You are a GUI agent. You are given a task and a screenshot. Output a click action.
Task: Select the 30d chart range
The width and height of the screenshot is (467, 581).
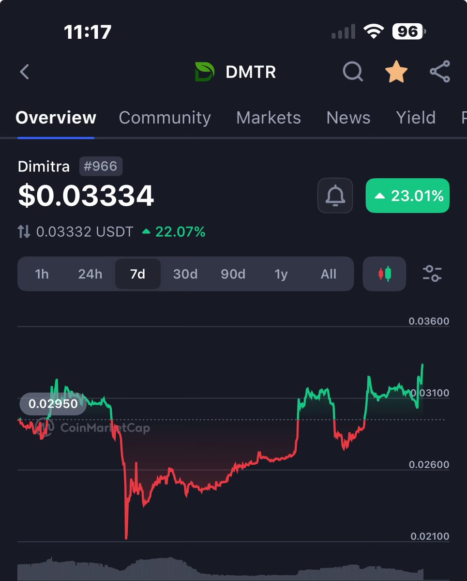pos(185,274)
